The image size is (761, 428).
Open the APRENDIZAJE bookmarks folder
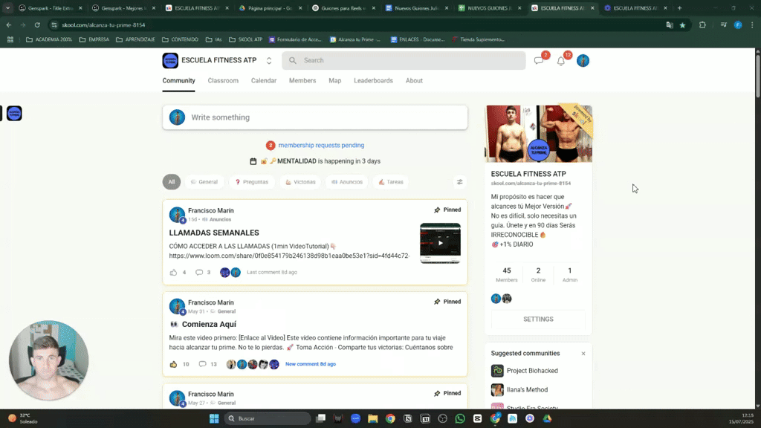(135, 40)
